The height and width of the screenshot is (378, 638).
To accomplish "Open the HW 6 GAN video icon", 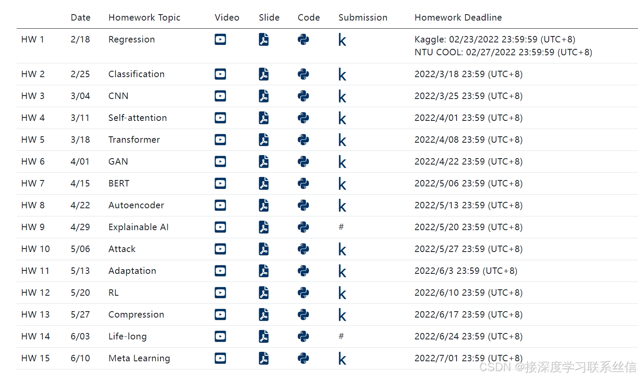I will (x=220, y=162).
